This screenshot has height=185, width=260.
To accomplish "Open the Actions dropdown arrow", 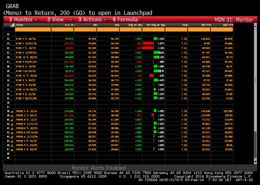I will [105, 20].
